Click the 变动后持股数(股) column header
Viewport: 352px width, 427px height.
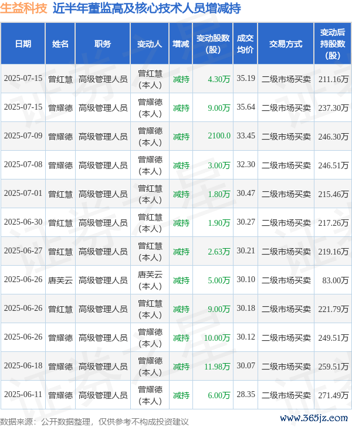[333, 44]
